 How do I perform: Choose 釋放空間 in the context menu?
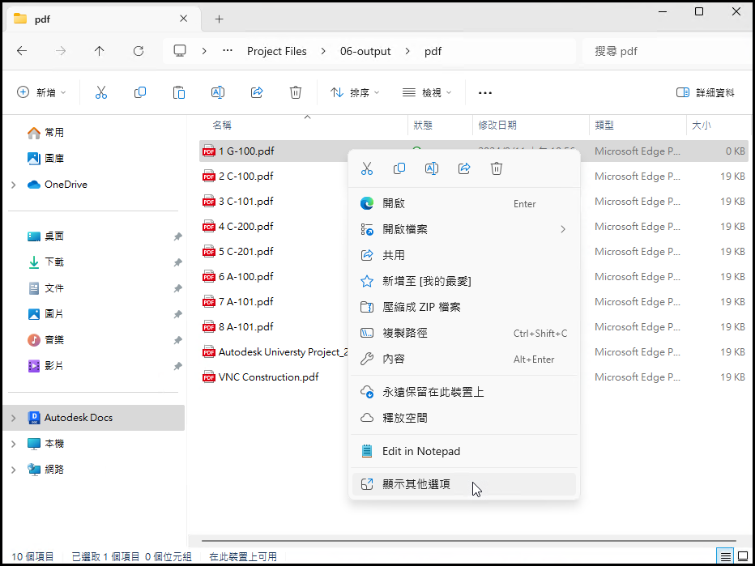click(463, 418)
